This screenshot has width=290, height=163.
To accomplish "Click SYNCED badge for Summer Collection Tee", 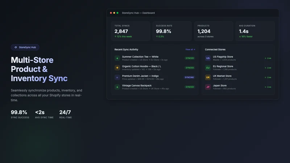I will pyautogui.click(x=190, y=58).
